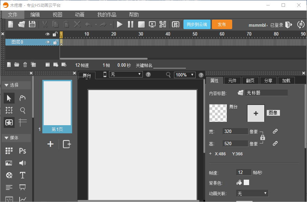Collapse the 媒体 tool section
Image resolution: width=307 pixels, height=202 pixels.
pos(6,138)
